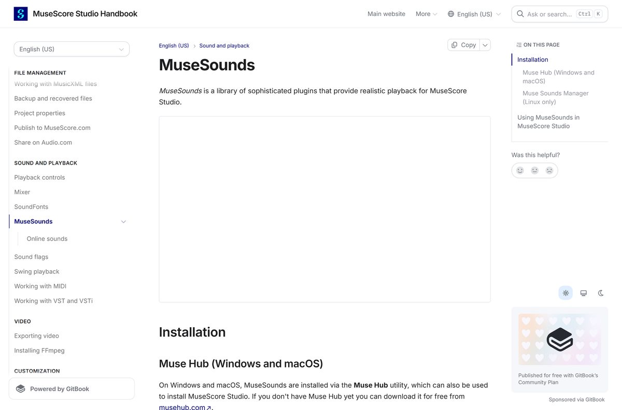Image resolution: width=622 pixels, height=410 pixels.
Task: Open the dropdown arrow next to Copy
Action: 485,45
